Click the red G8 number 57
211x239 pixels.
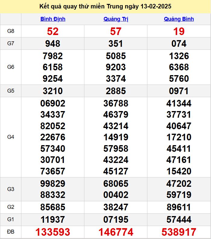click(x=116, y=31)
